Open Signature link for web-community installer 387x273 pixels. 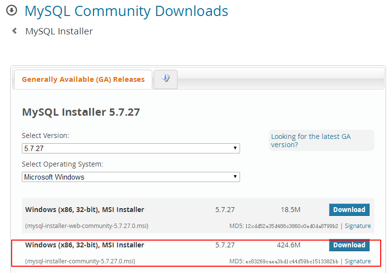click(357, 226)
